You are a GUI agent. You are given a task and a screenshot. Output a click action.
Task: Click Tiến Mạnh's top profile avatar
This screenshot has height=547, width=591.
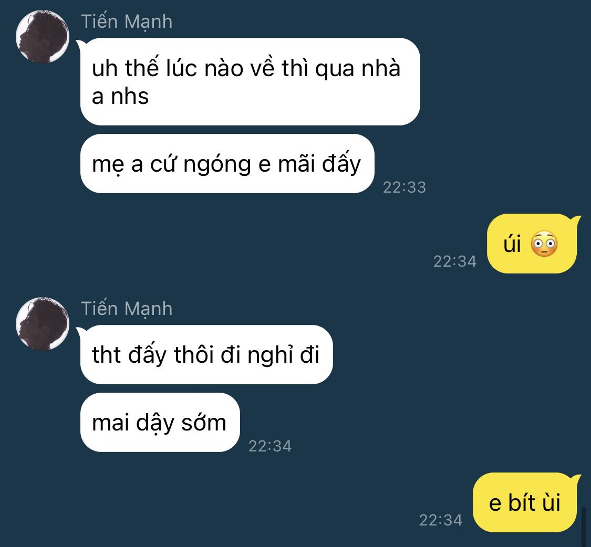tap(43, 37)
